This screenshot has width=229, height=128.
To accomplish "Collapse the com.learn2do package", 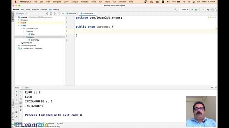I will tap(21, 28).
